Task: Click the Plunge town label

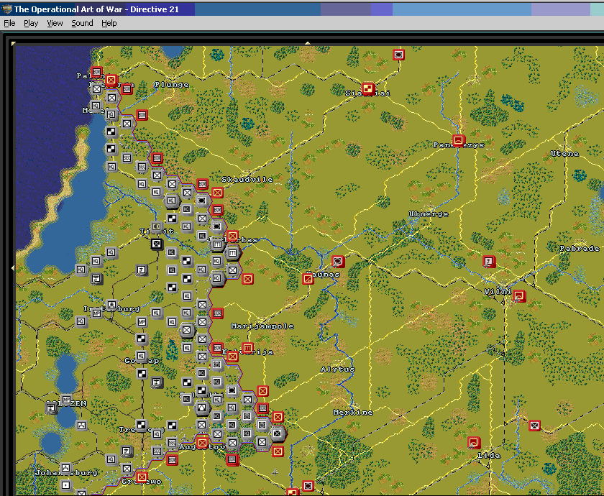Action: [x=172, y=84]
